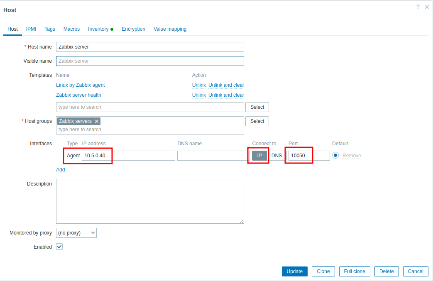Click the Agent interface type label

click(73, 155)
